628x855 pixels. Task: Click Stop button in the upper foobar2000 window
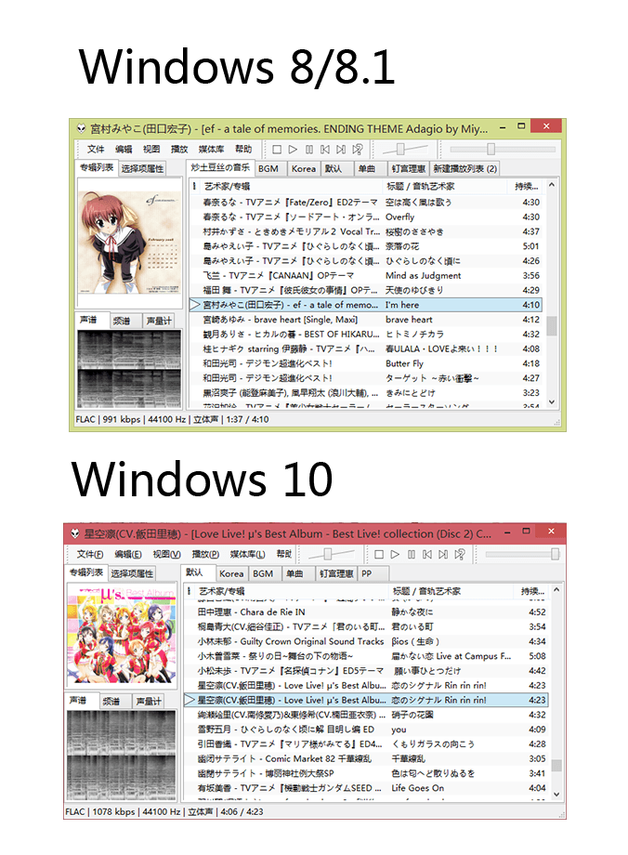[277, 149]
